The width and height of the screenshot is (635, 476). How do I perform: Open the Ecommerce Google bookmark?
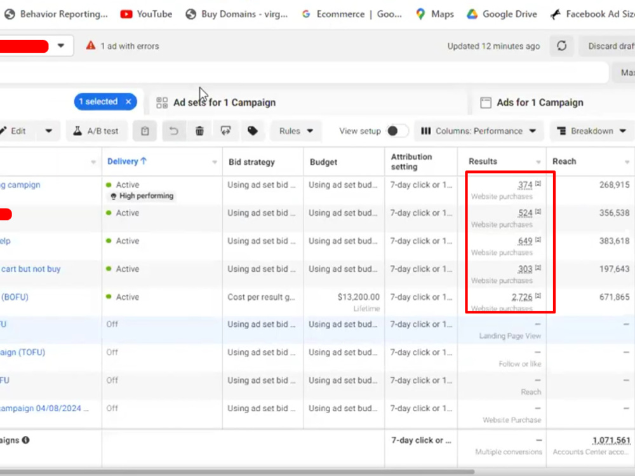352,14
